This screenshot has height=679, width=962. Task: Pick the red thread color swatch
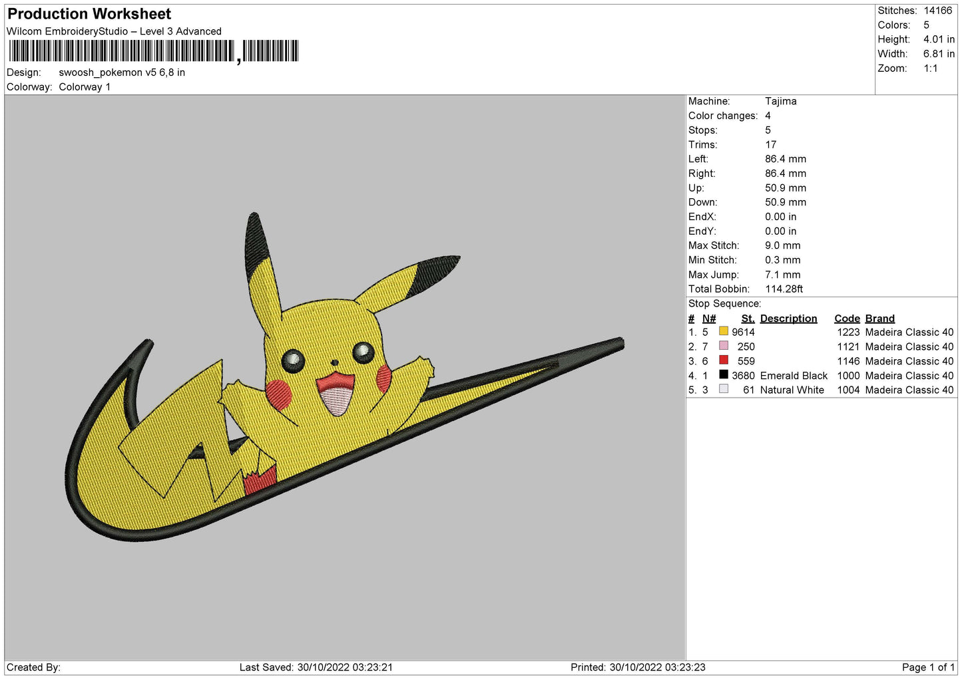723,360
